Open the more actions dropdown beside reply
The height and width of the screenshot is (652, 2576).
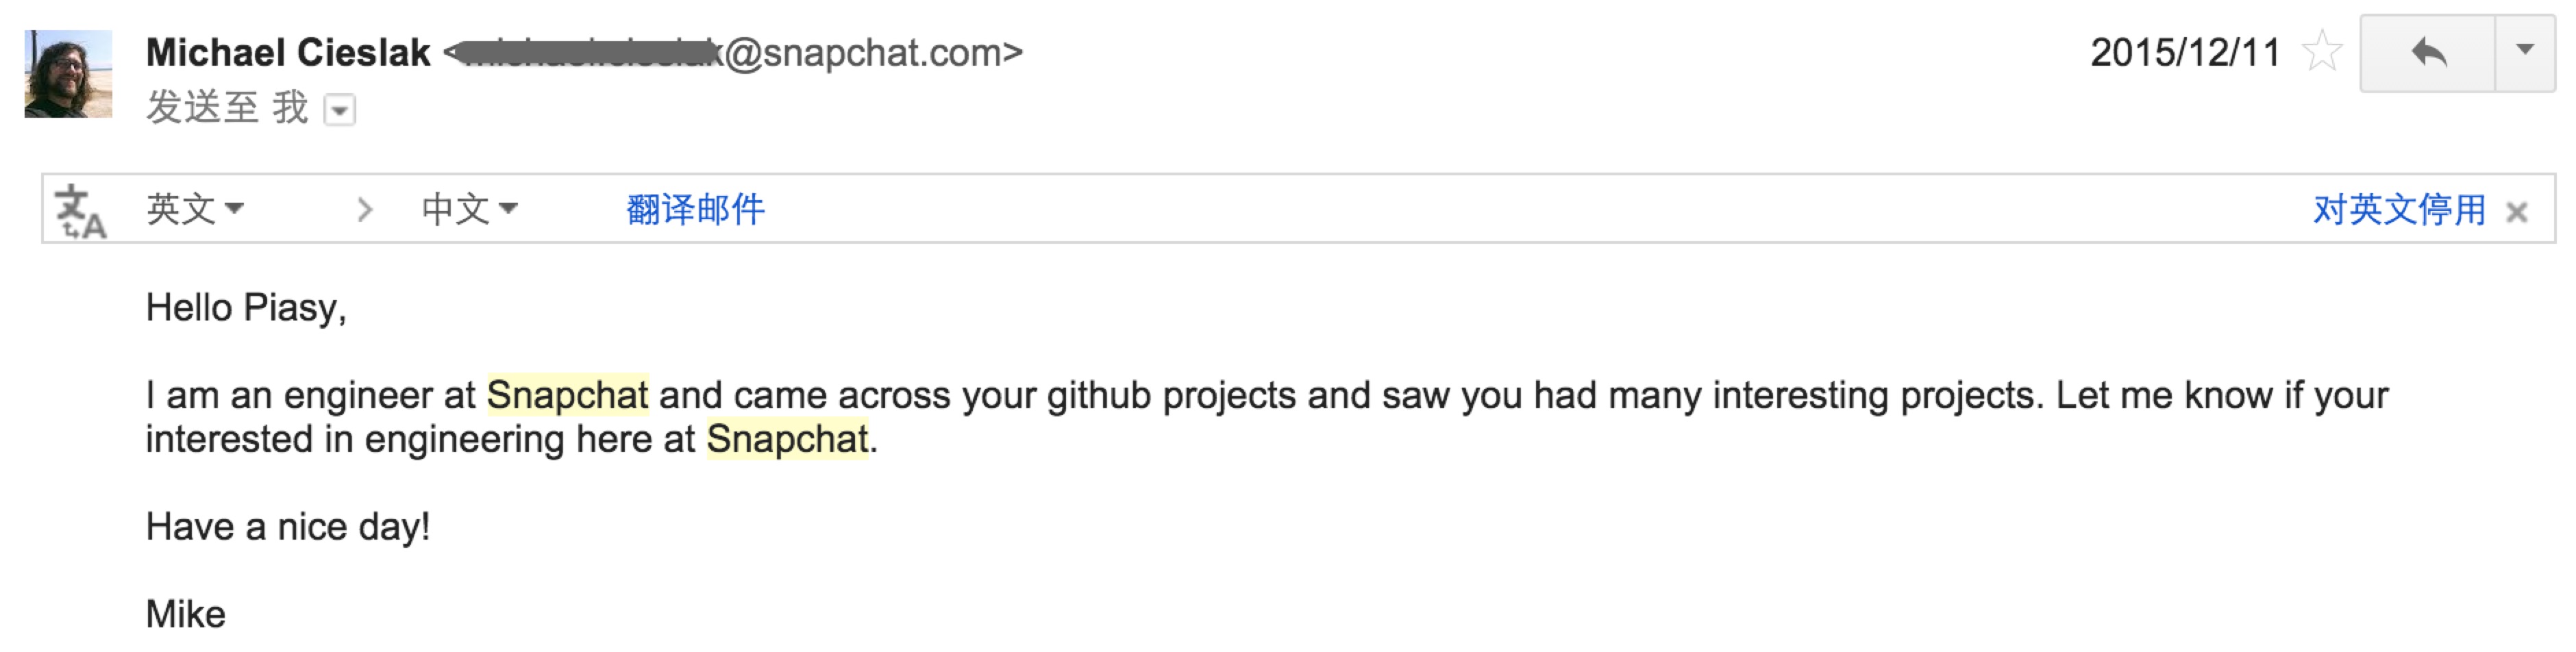pos(2524,51)
